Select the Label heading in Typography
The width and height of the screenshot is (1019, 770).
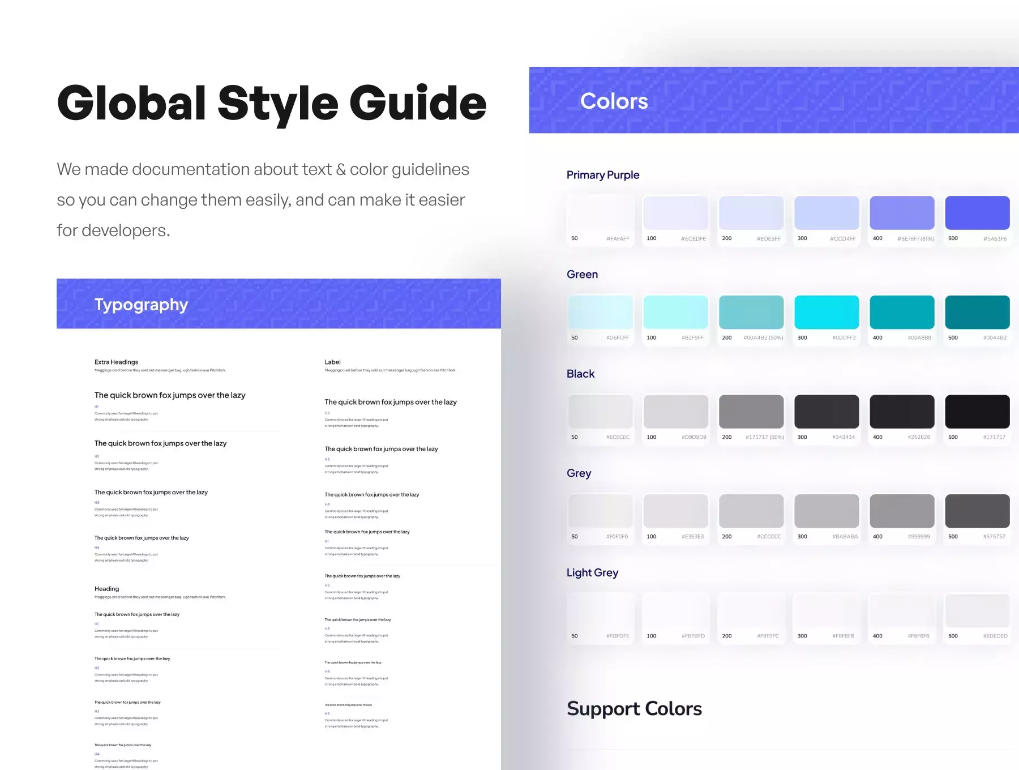point(332,362)
